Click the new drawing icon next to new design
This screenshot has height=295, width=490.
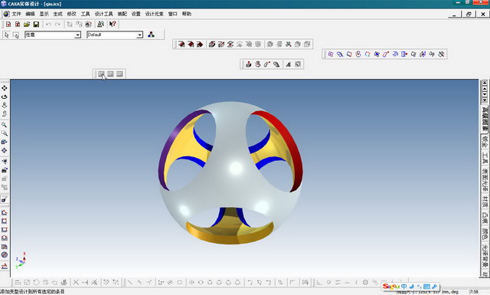click(x=18, y=24)
